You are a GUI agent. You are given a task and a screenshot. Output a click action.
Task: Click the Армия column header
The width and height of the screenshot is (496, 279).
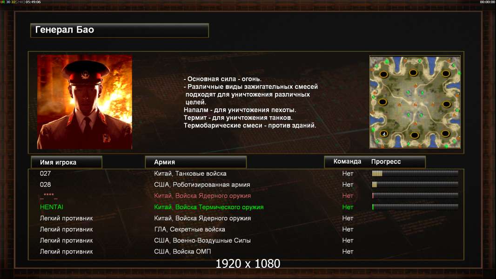click(195, 162)
